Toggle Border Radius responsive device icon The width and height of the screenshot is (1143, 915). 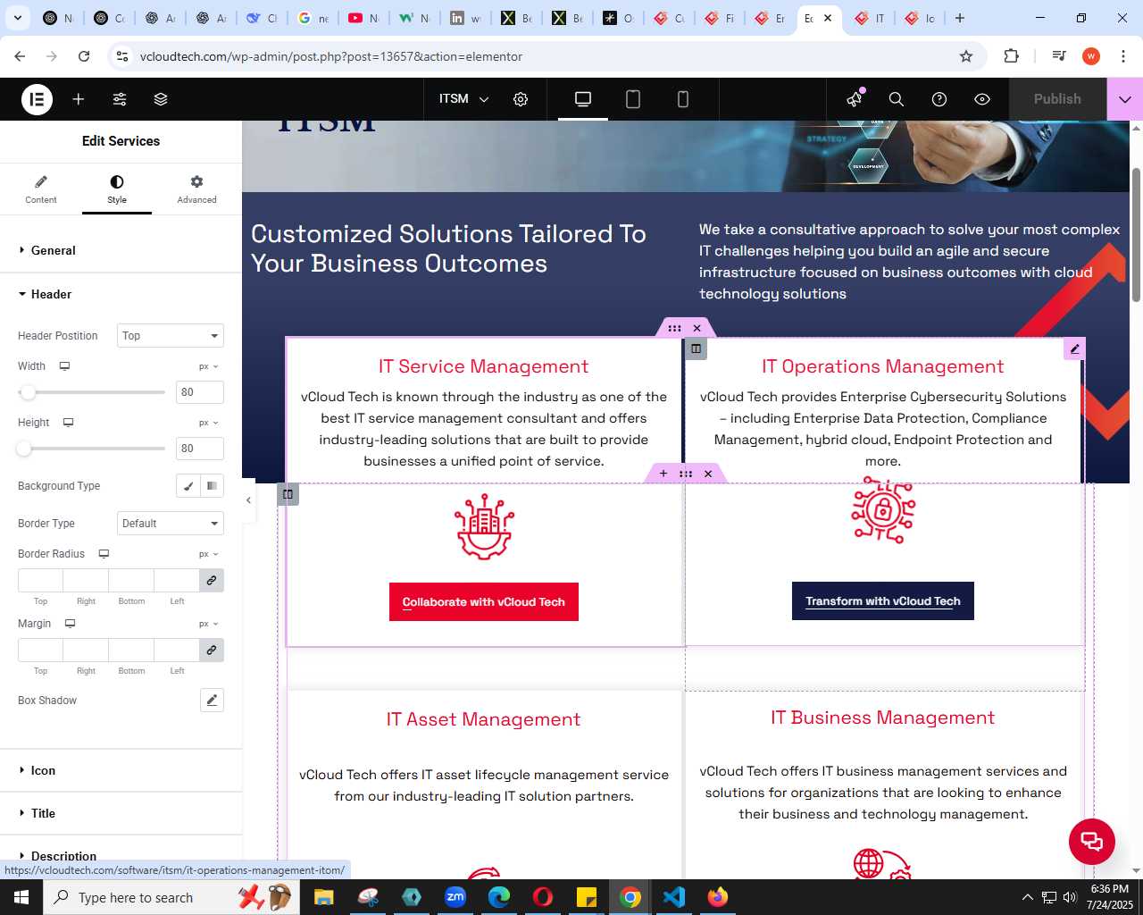point(104,554)
